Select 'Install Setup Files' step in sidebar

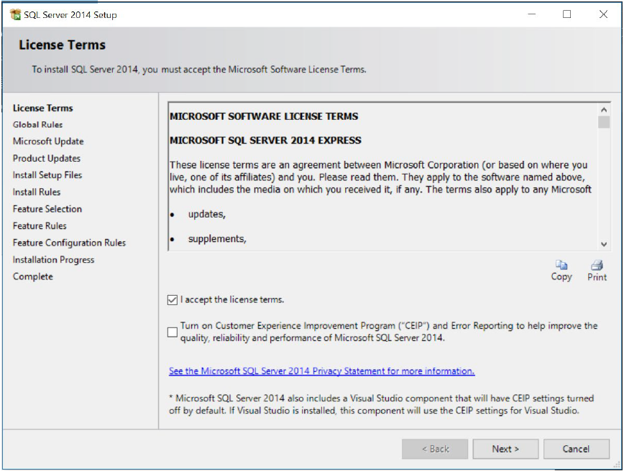pyautogui.click(x=47, y=175)
